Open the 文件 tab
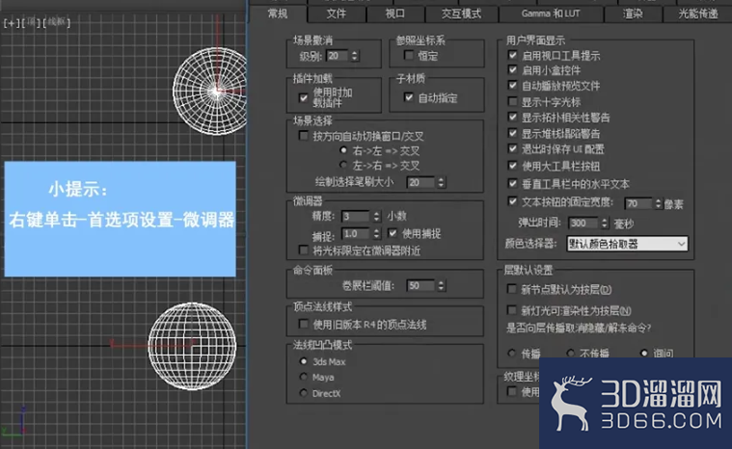 tap(337, 13)
